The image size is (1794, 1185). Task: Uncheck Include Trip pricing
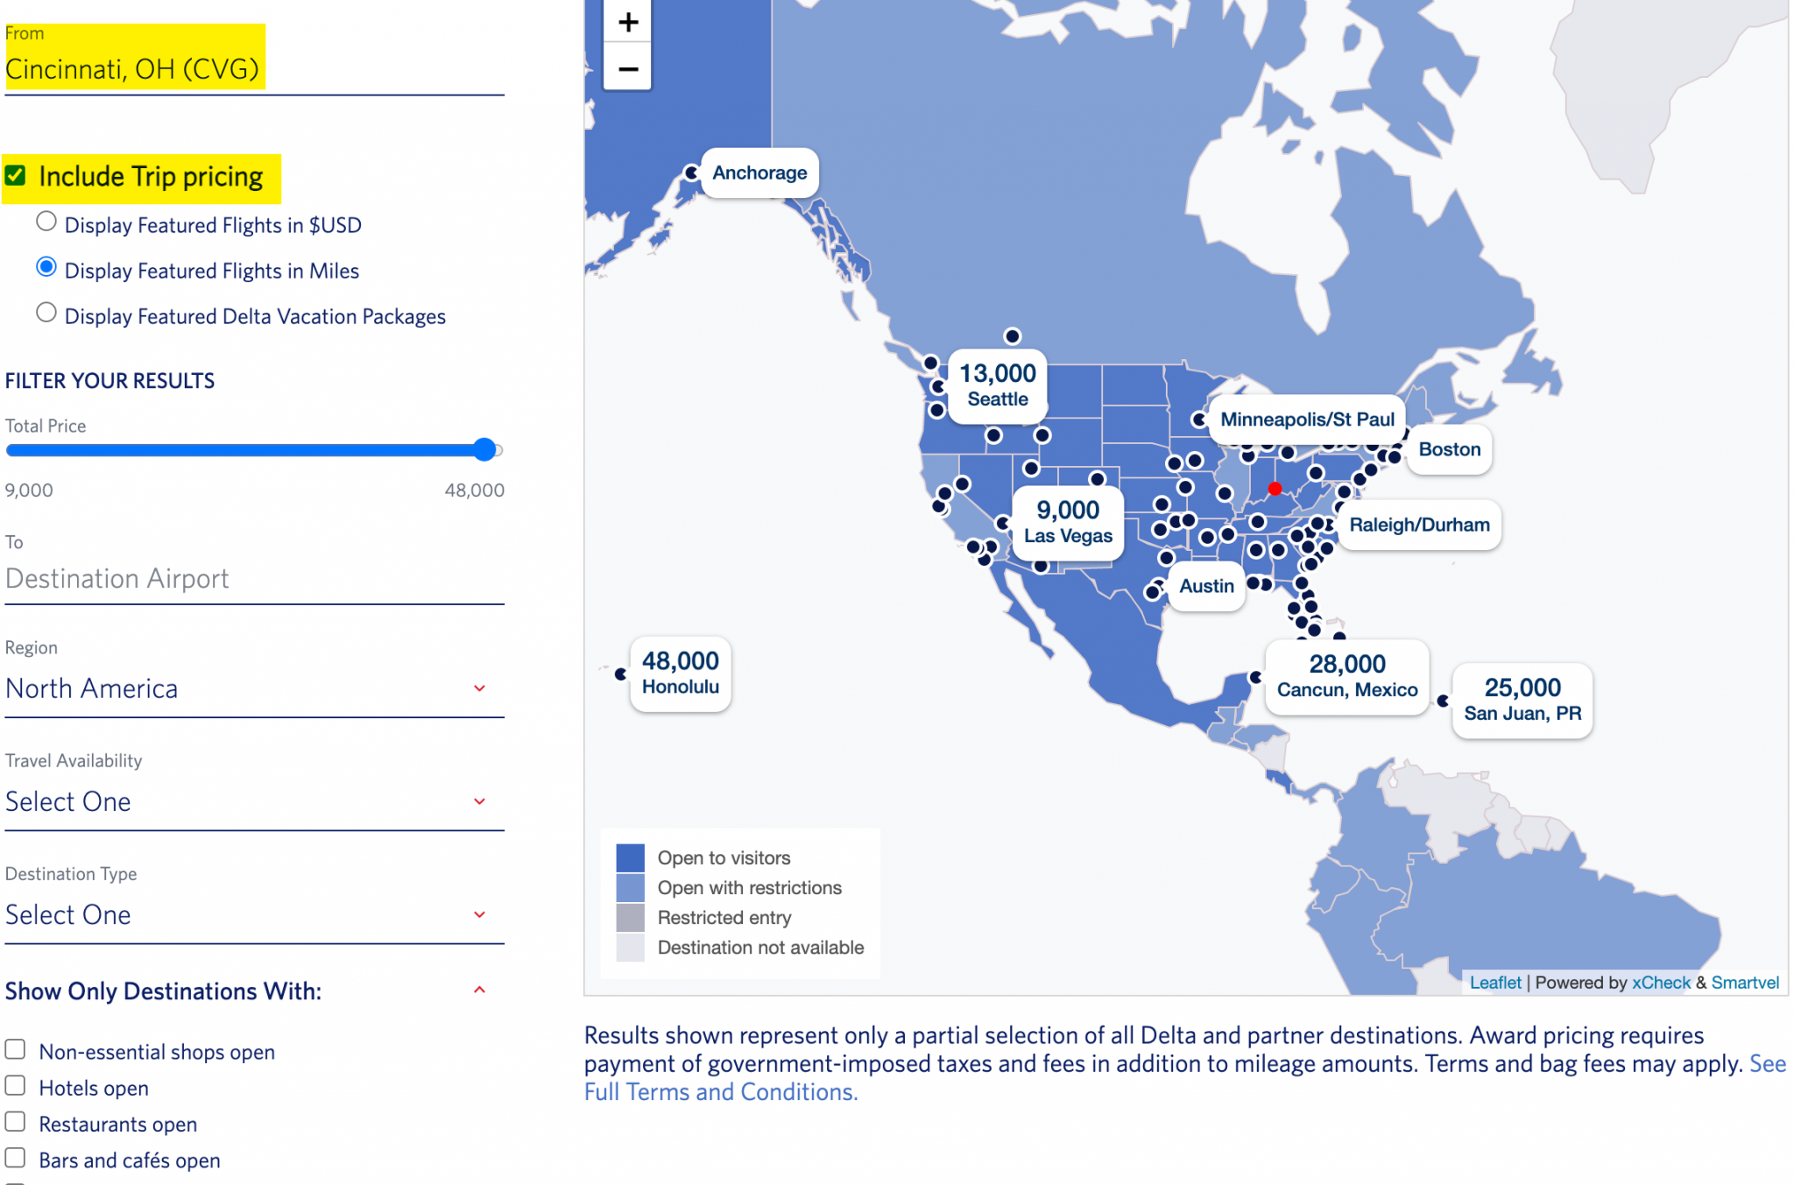coord(16,173)
